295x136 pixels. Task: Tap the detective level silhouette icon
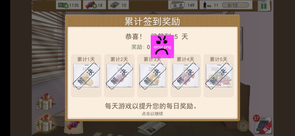(x=205, y=5)
